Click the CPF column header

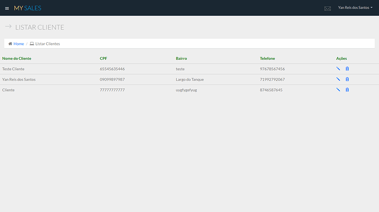[x=103, y=59]
